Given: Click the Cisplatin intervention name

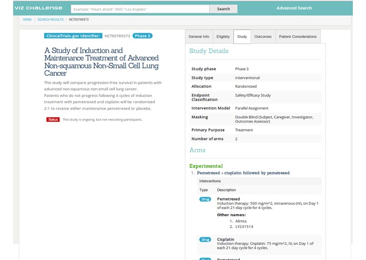Looking at the screenshot, I should pyautogui.click(x=225, y=239).
